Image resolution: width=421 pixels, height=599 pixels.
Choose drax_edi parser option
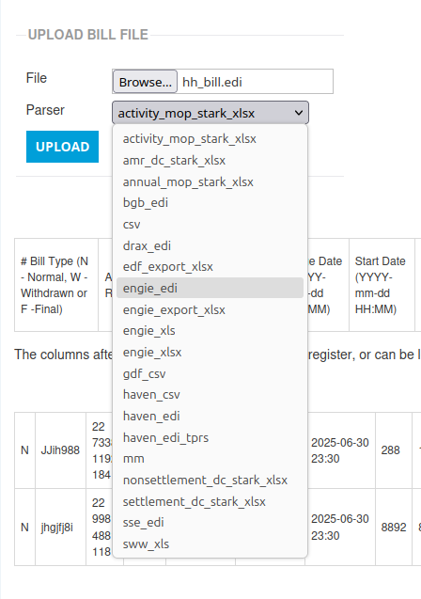click(210, 245)
